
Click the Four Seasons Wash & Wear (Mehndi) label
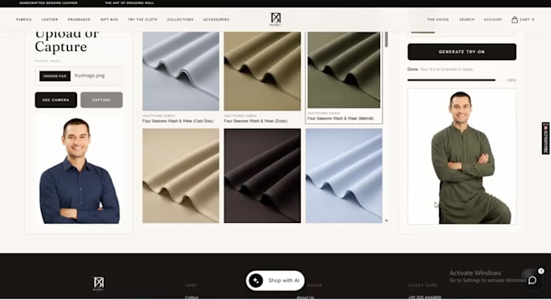click(340, 118)
